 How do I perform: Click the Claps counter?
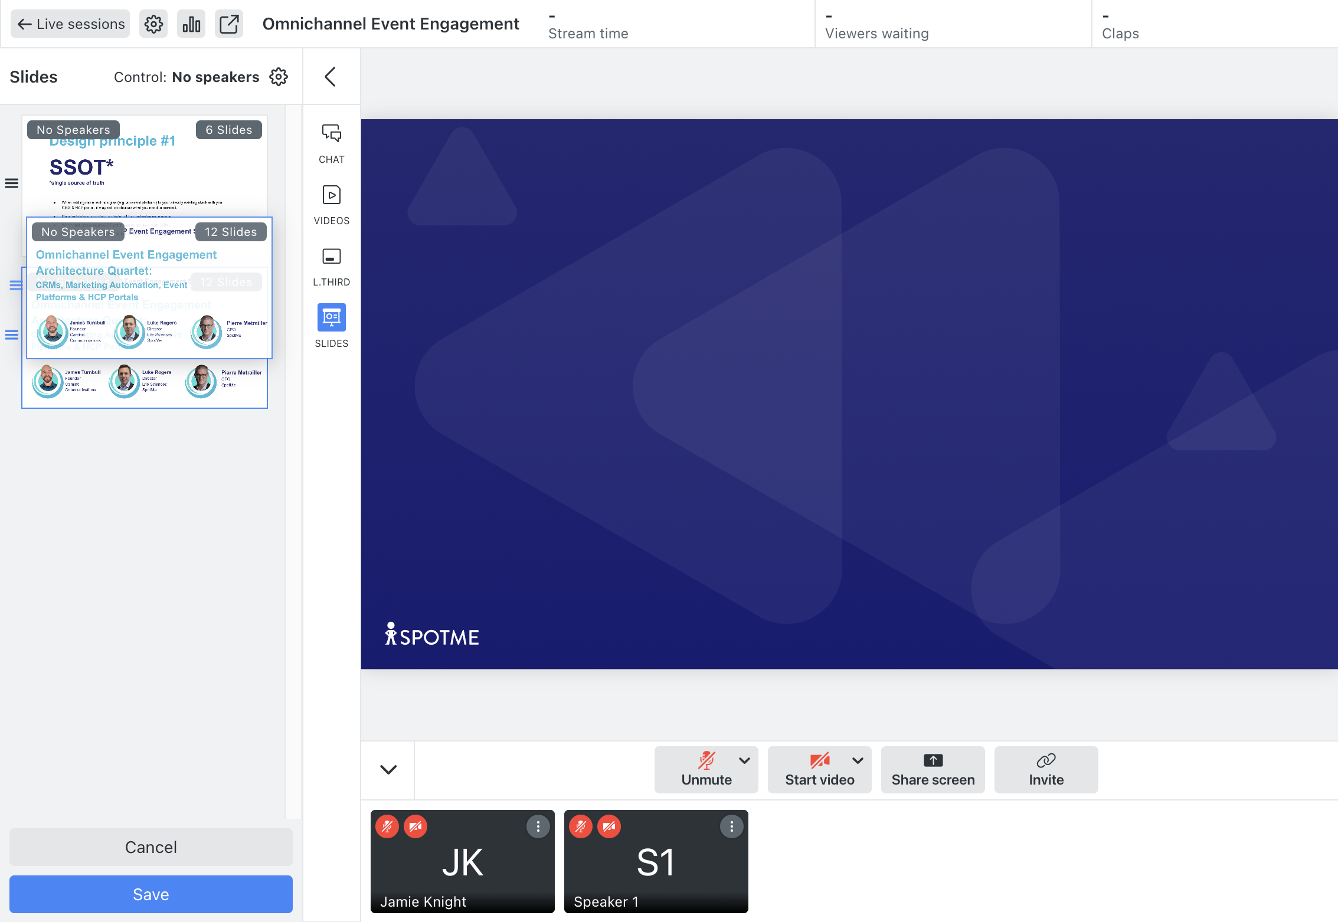1120,25
